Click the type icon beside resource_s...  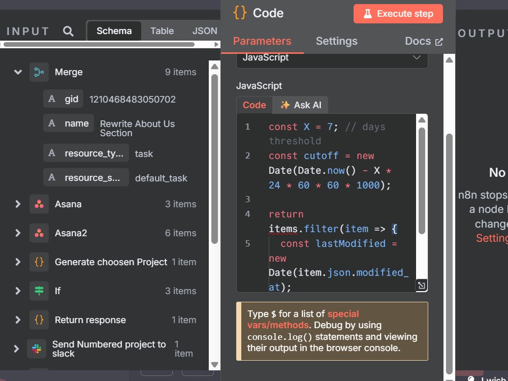(51, 177)
